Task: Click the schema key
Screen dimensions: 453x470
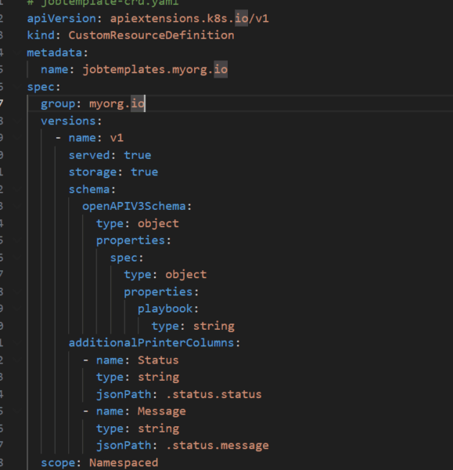Action: (89, 190)
